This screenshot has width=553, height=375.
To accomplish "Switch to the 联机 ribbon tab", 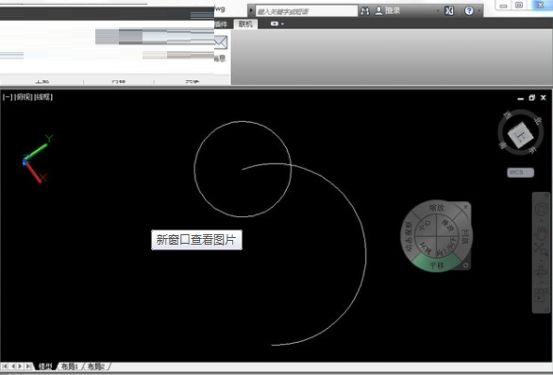I will 245,24.
